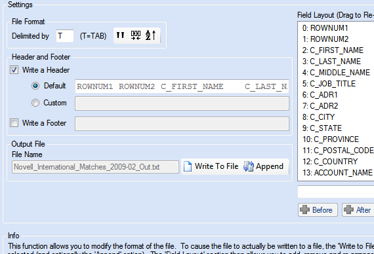Click the Append documents icon
This screenshot has width=374, height=254.
(x=249, y=166)
